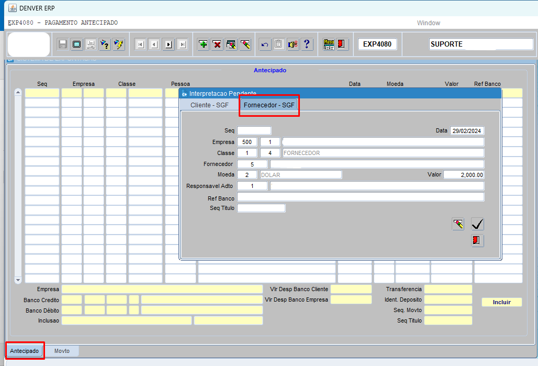
Task: Execute query with flashlight lightning icon
Action: click(119, 45)
